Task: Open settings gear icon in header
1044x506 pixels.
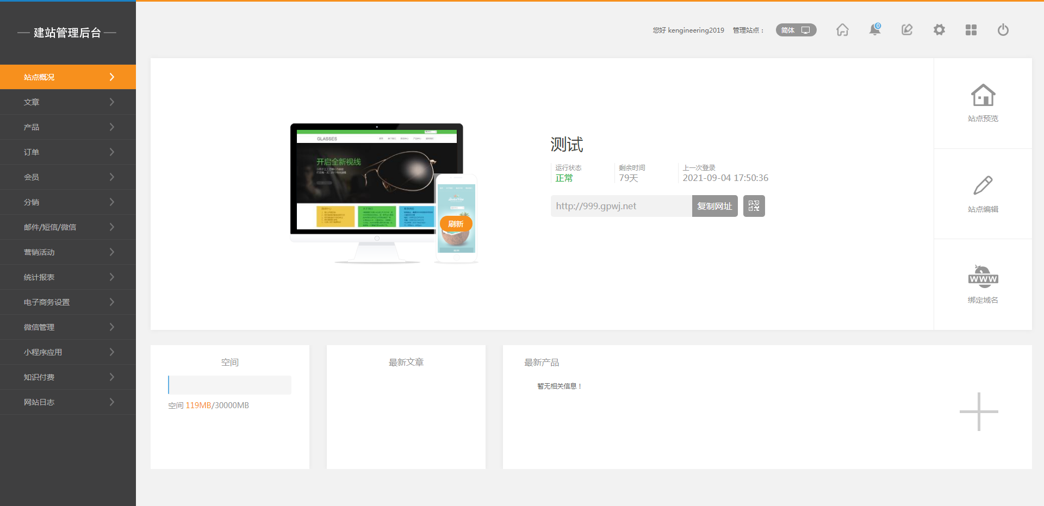Action: coord(939,30)
